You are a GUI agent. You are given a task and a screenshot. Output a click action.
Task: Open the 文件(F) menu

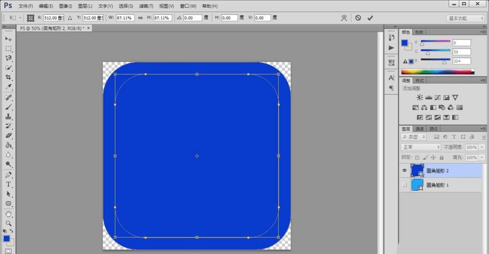[x=25, y=6]
